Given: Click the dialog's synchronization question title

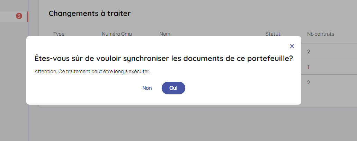Looking at the screenshot, I should coord(164,59).
